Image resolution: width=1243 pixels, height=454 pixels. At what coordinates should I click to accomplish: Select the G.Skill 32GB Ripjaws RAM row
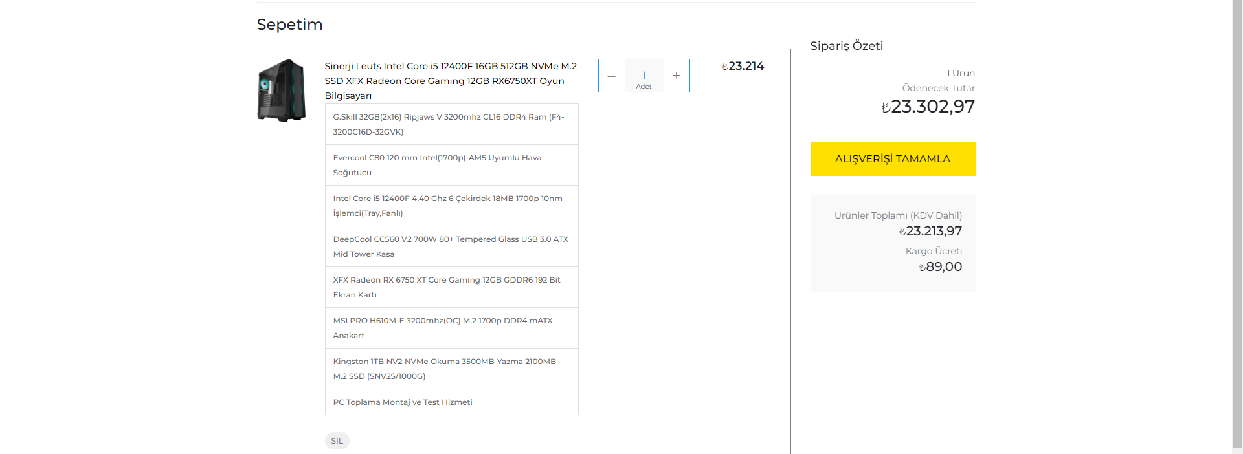[x=451, y=124]
